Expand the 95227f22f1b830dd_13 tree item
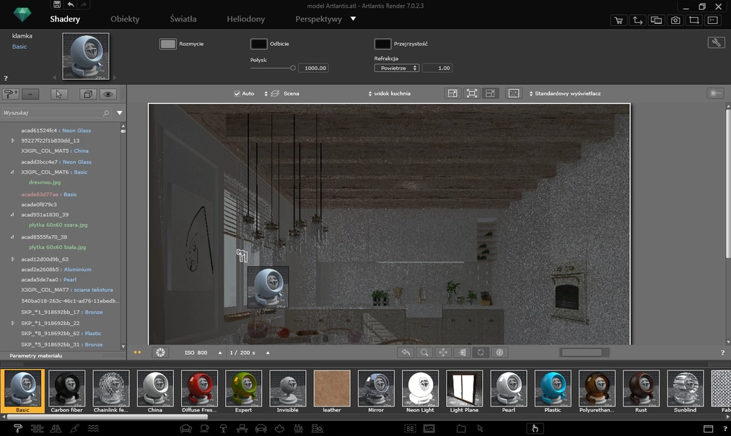This screenshot has height=436, width=731. [13, 141]
